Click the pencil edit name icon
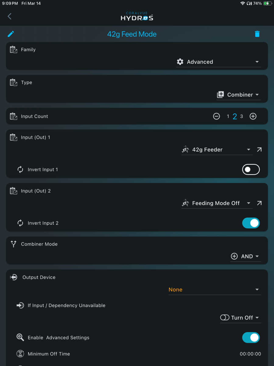This screenshot has height=366, width=274. 11,34
